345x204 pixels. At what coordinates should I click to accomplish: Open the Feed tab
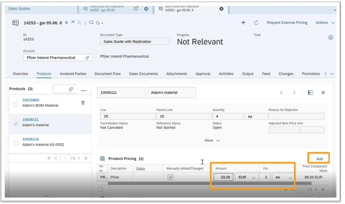pos(266,74)
